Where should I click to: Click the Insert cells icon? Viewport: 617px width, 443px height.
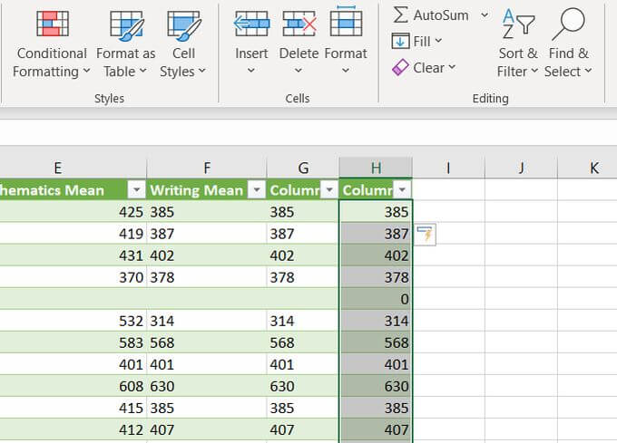tap(251, 24)
